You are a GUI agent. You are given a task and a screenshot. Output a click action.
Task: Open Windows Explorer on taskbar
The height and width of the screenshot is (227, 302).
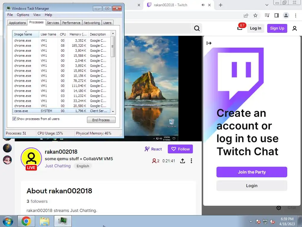tap(45, 221)
